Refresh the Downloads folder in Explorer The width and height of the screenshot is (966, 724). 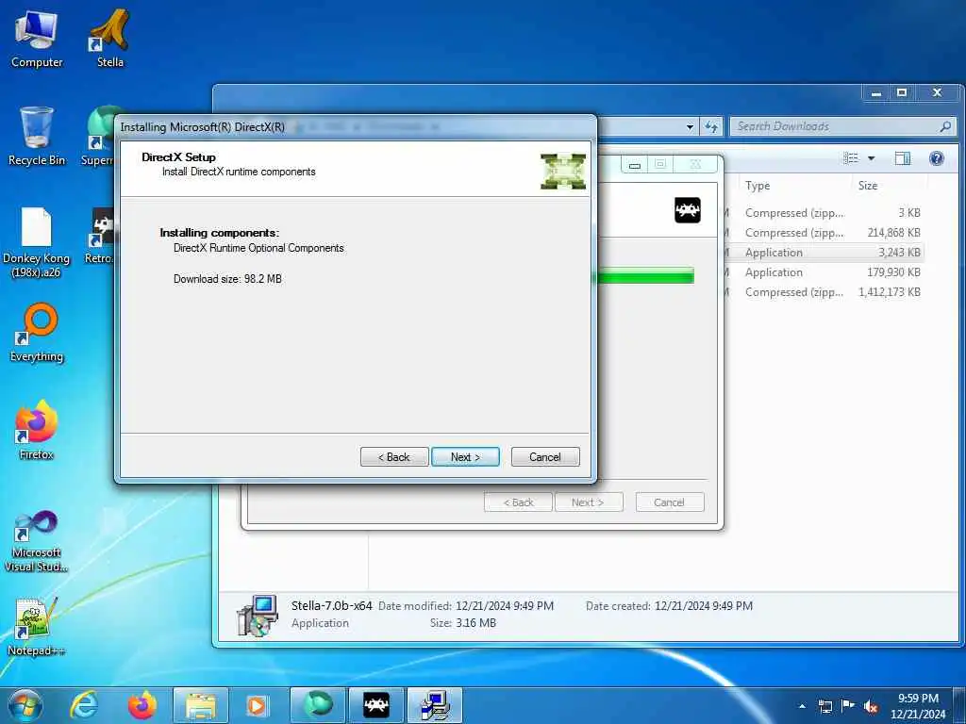(711, 127)
